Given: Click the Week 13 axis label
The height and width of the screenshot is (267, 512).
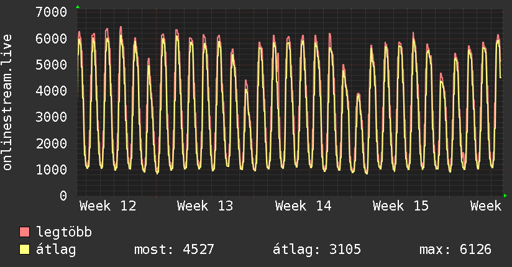Looking at the screenshot, I should click(x=205, y=206).
